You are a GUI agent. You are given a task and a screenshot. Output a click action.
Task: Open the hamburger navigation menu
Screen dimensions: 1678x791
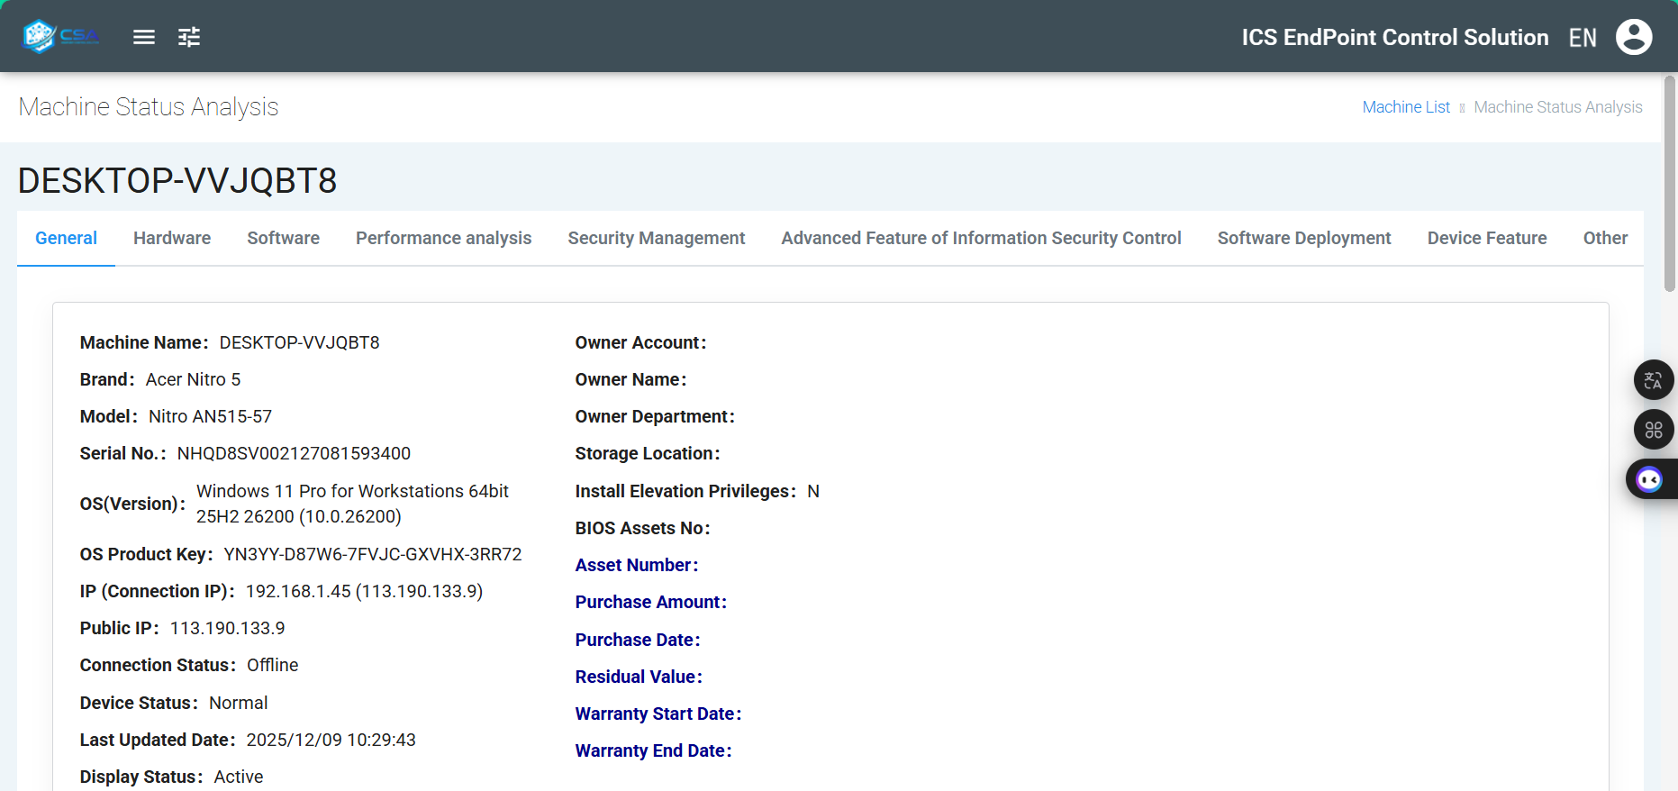point(144,37)
